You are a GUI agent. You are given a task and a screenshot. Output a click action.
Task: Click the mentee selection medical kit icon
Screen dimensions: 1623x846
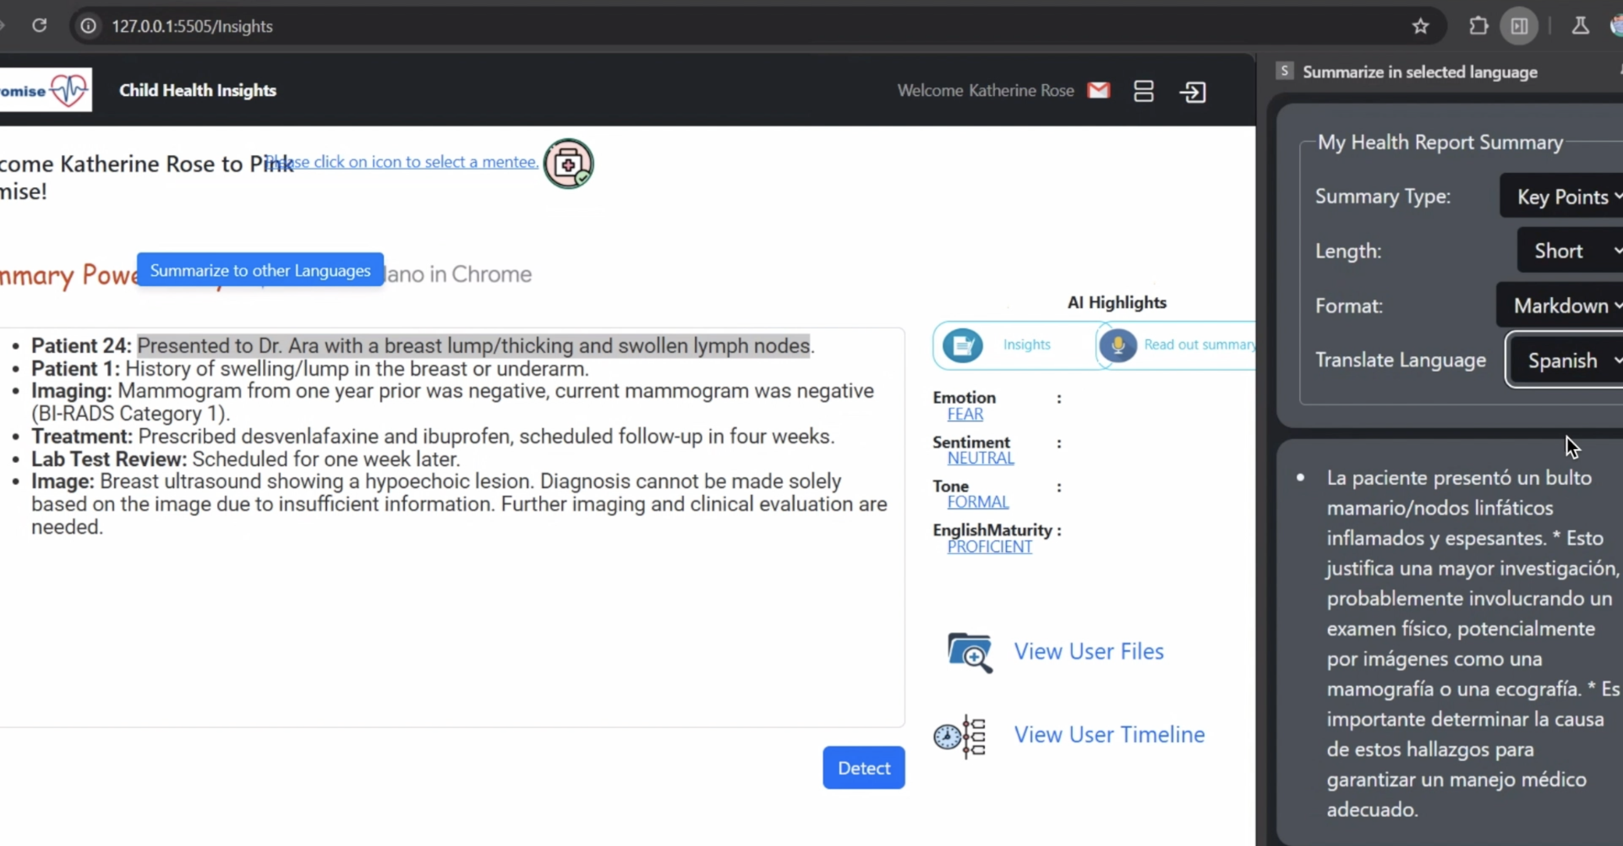click(x=568, y=164)
